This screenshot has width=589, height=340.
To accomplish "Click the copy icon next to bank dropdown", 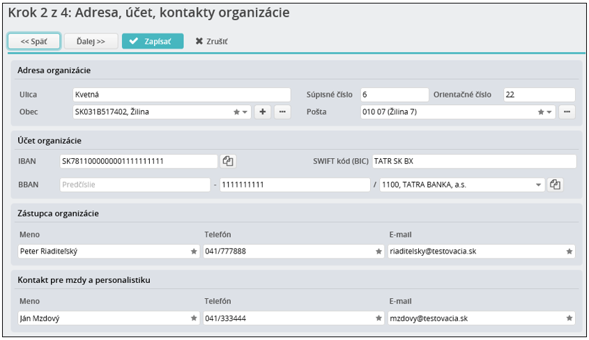I will click(555, 184).
